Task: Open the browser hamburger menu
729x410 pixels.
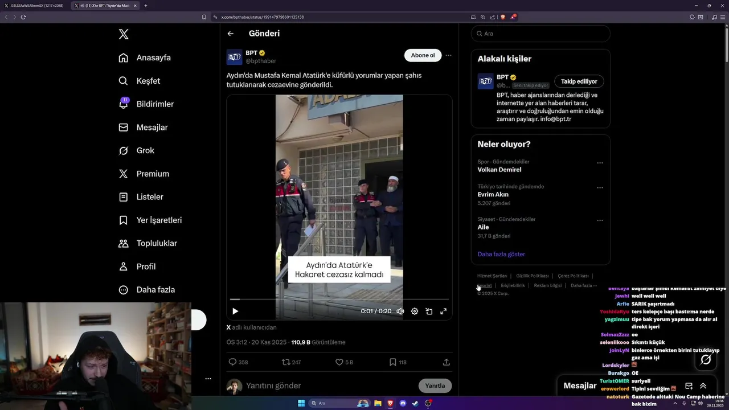Action: click(x=723, y=17)
